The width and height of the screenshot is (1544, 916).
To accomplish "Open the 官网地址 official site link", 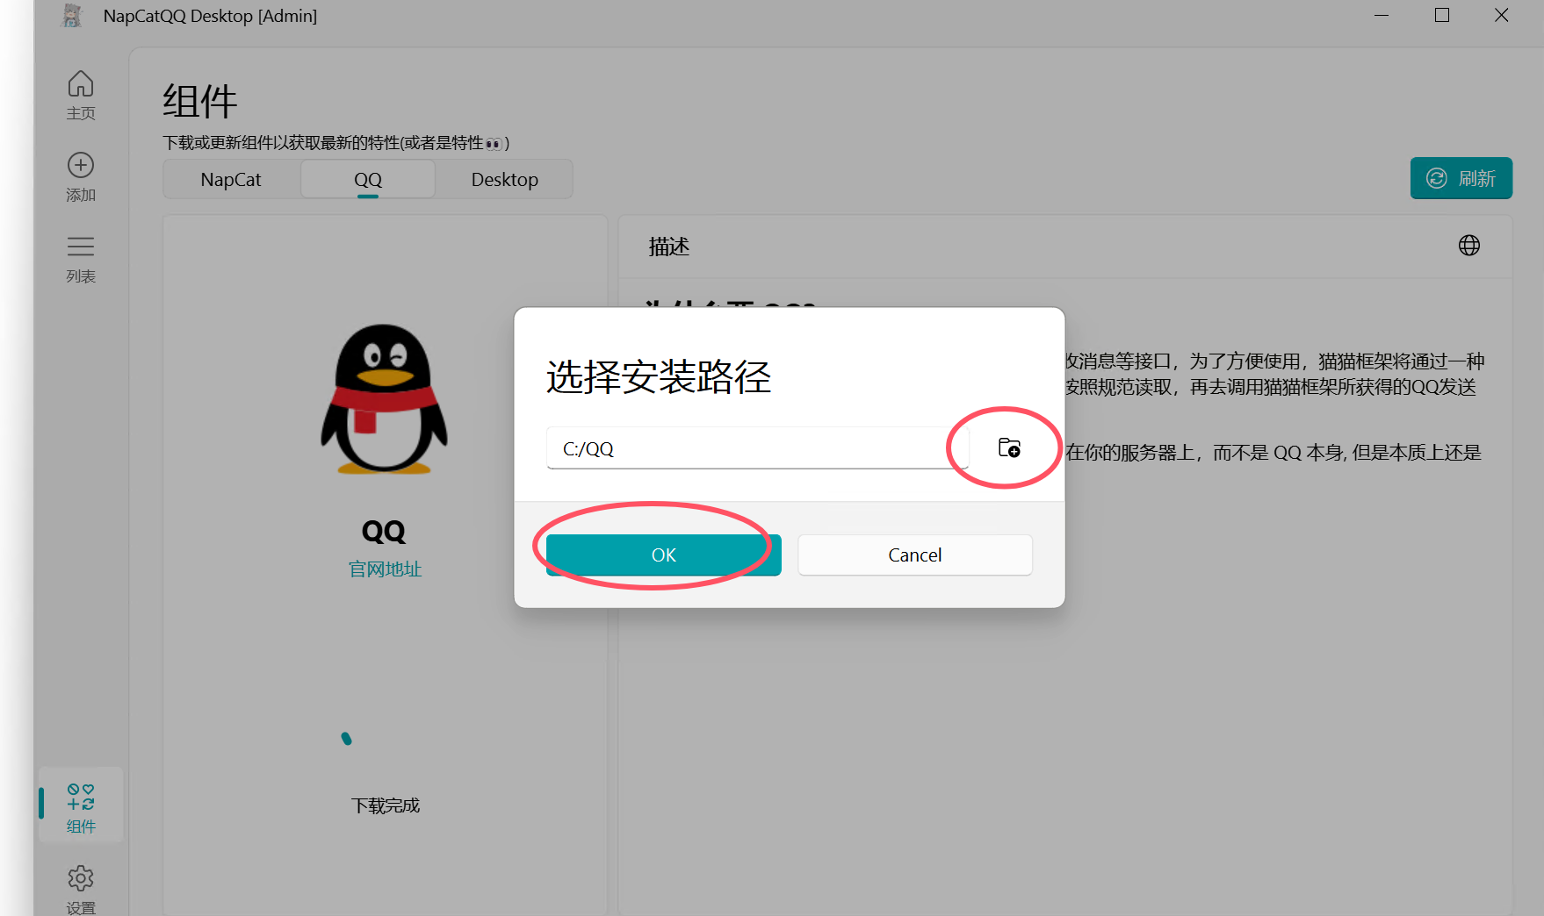I will click(385, 569).
